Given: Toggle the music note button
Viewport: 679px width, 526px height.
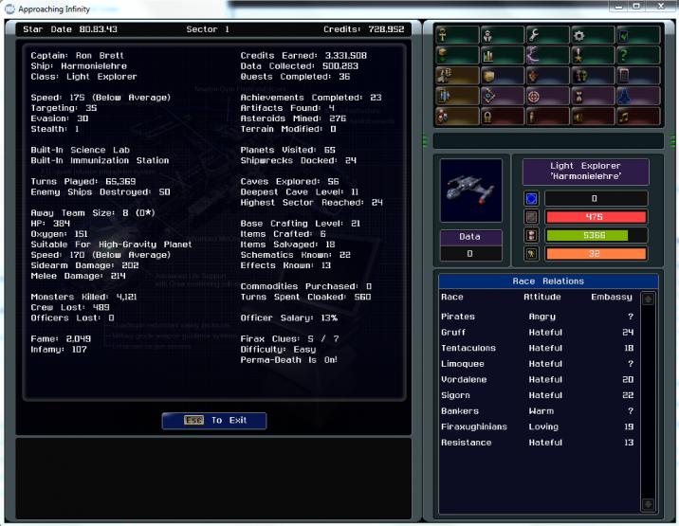Looking at the screenshot, I should [x=628, y=118].
